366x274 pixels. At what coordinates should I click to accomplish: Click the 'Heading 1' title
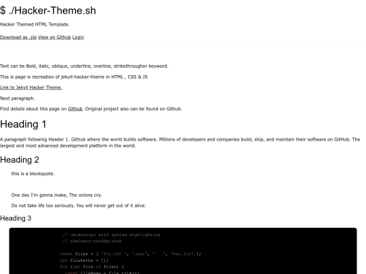(x=23, y=124)
